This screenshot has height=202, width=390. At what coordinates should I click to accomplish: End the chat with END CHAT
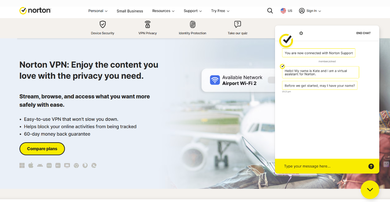point(363,33)
